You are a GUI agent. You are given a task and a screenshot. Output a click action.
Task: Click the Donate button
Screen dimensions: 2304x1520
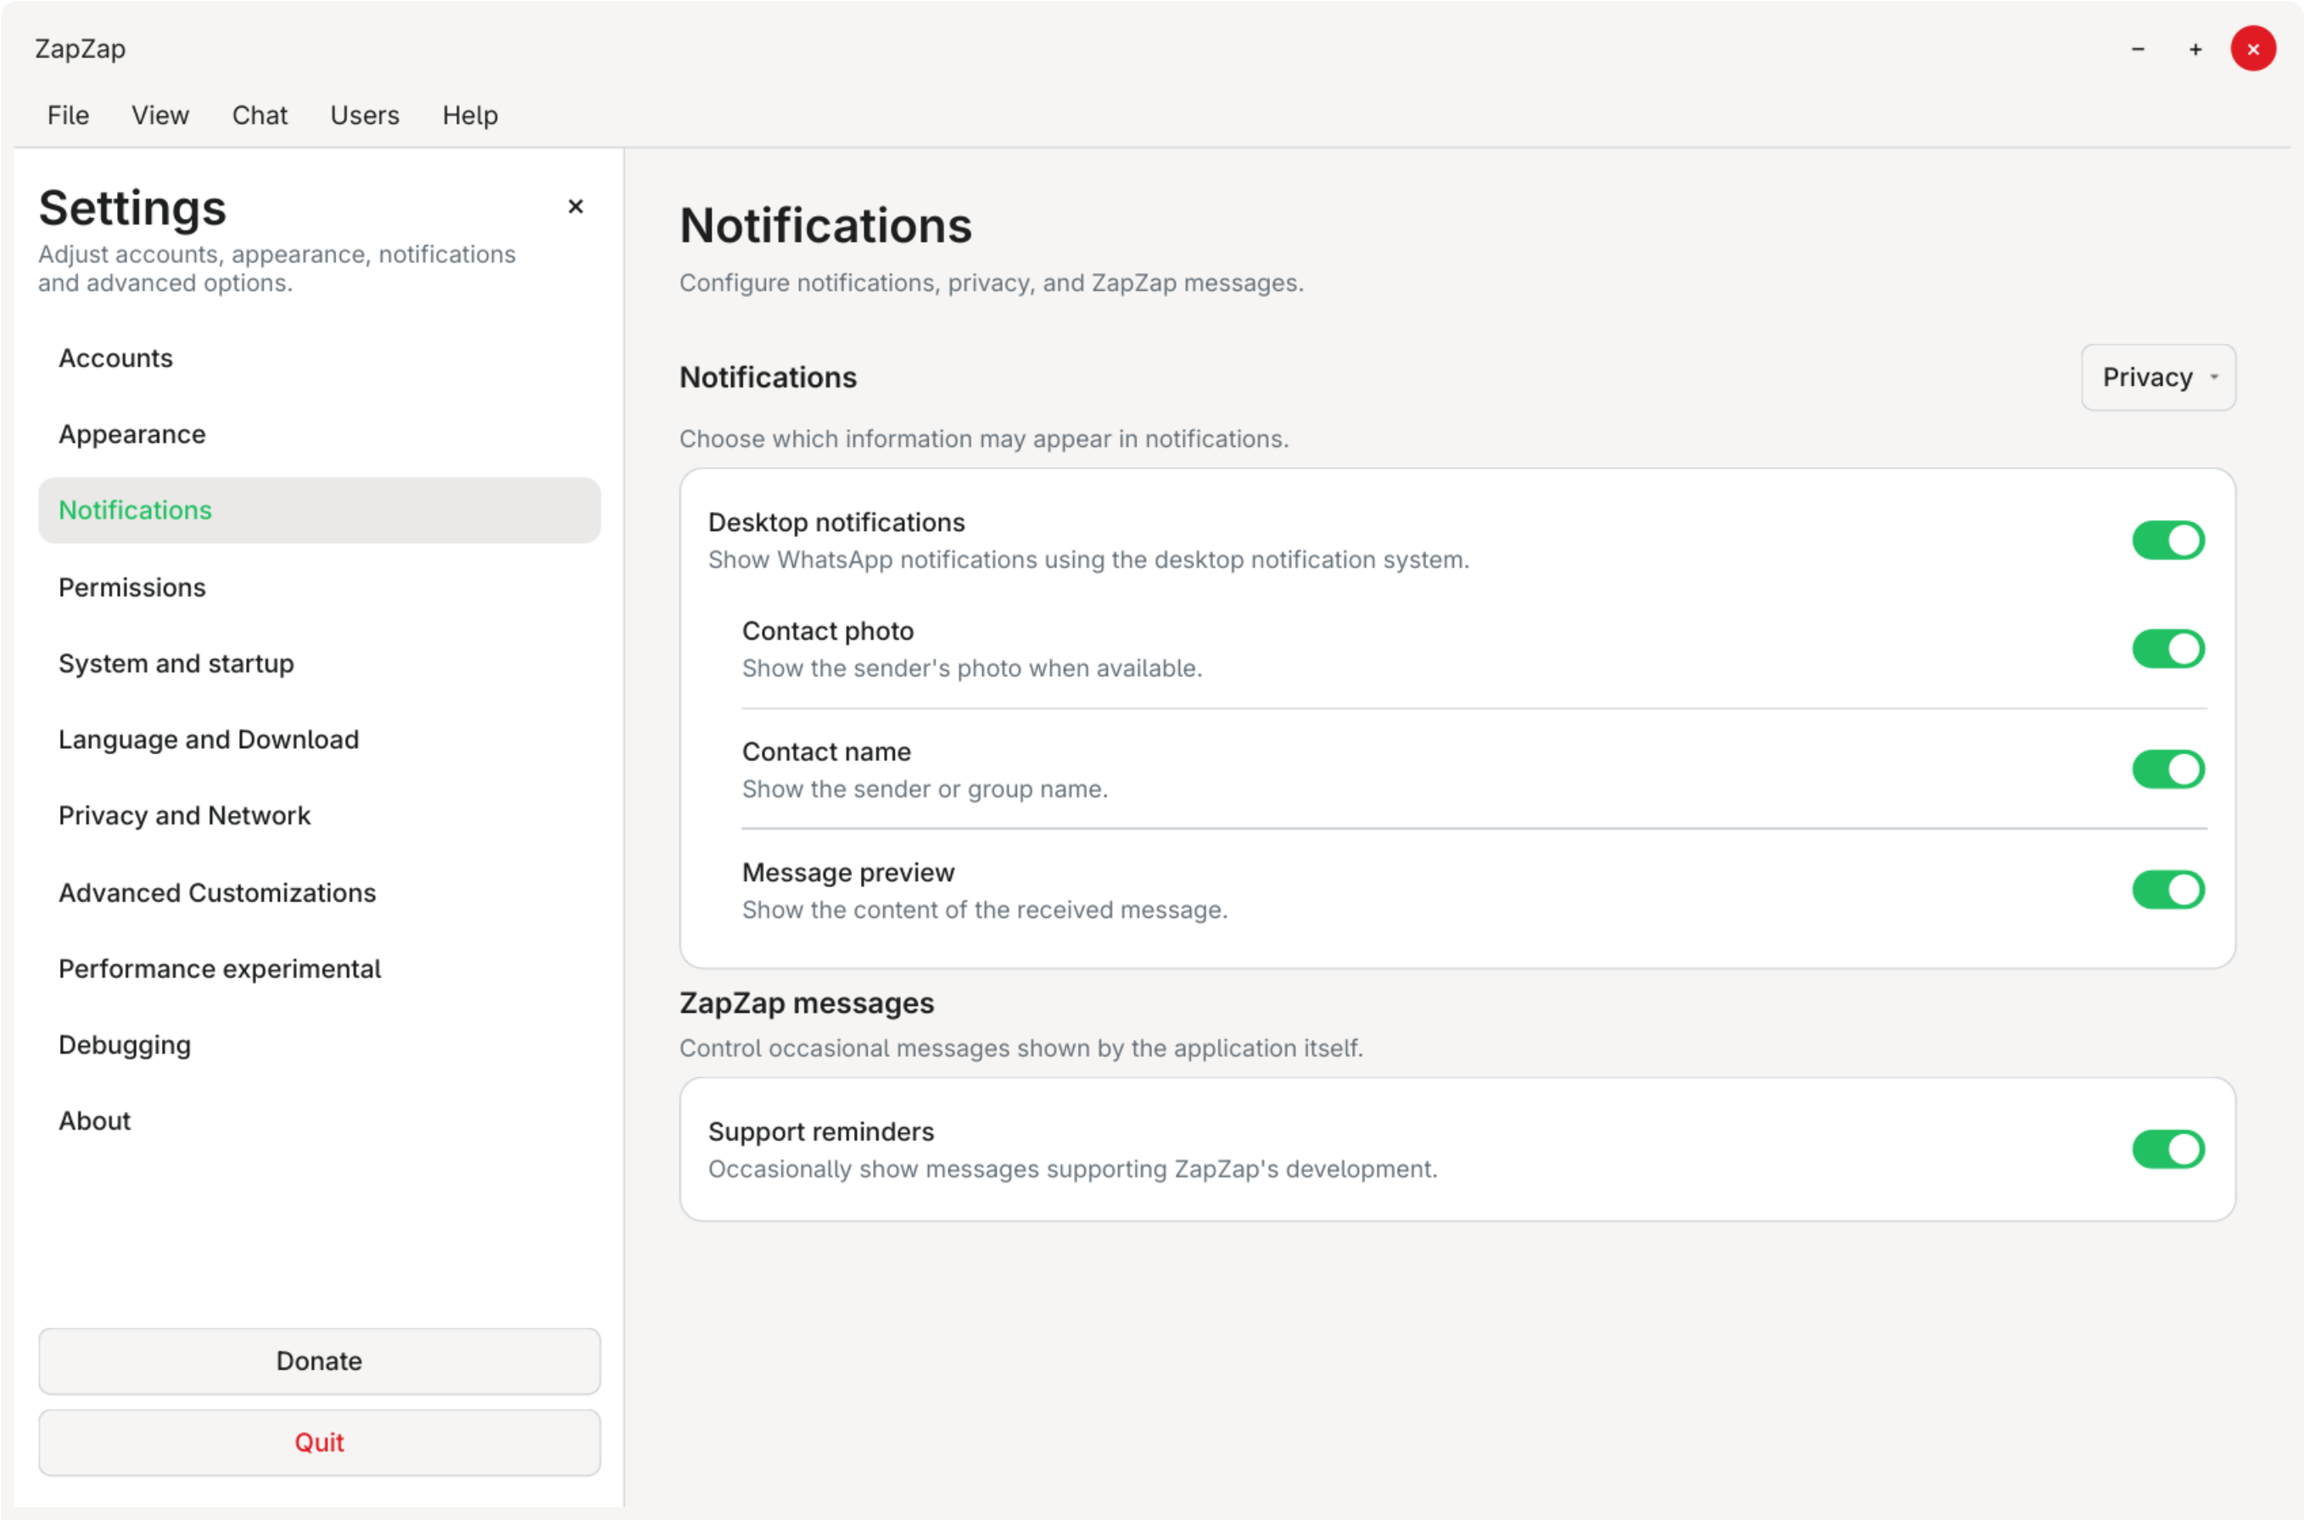point(319,1361)
